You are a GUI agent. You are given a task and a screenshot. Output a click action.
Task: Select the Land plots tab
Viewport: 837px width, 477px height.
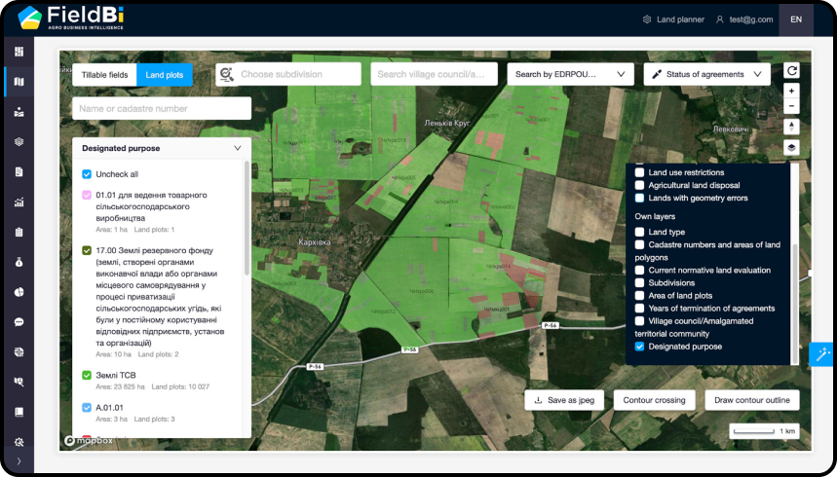click(165, 75)
